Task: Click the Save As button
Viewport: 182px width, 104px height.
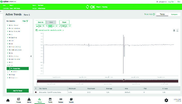Action: 41,22
